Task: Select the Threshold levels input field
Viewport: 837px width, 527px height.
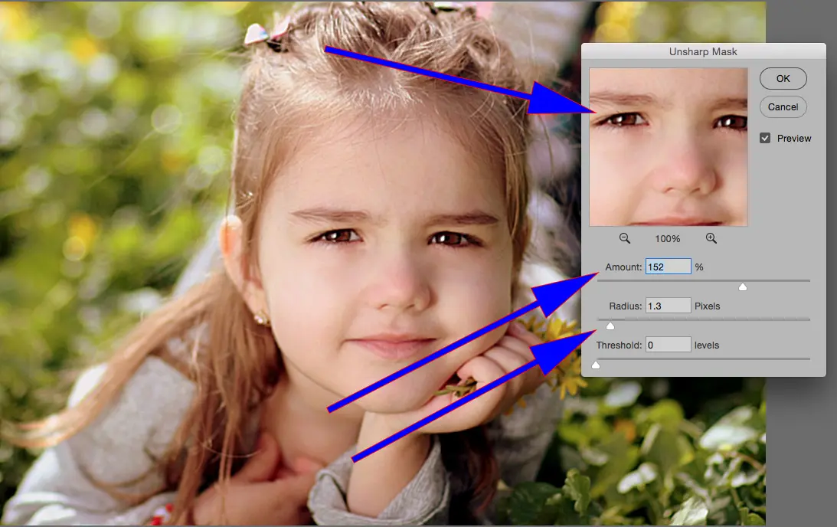Action: 669,345
